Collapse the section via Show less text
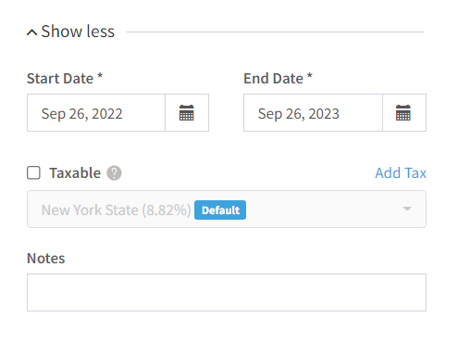The width and height of the screenshot is (458, 356). (x=78, y=32)
